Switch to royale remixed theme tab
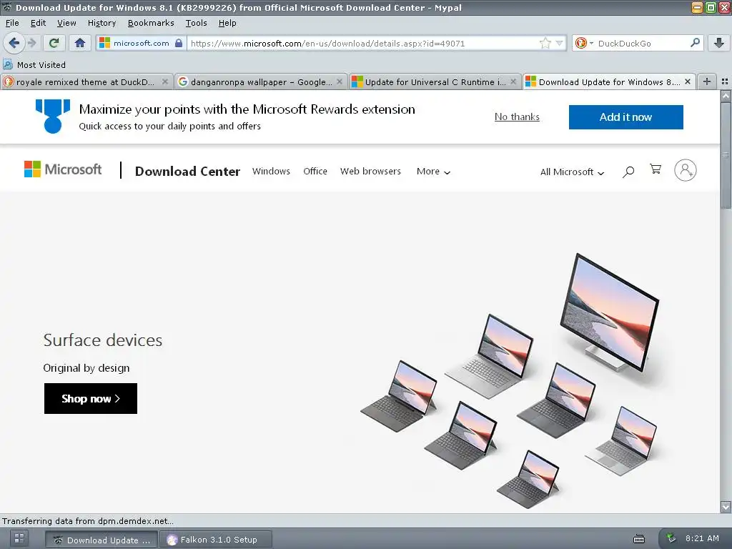This screenshot has width=732, height=549. point(85,81)
